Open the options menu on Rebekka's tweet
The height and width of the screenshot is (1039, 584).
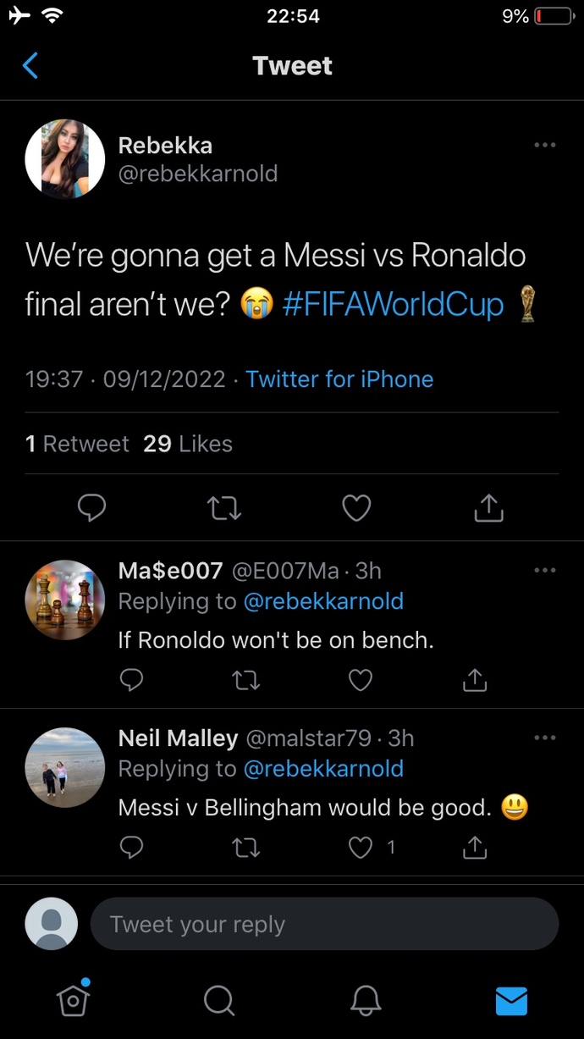click(x=545, y=146)
